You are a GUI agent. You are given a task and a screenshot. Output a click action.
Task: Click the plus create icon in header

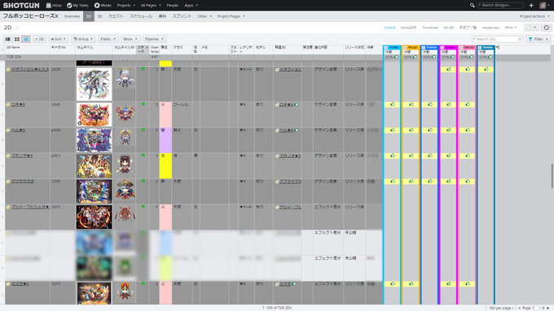tap(531, 6)
